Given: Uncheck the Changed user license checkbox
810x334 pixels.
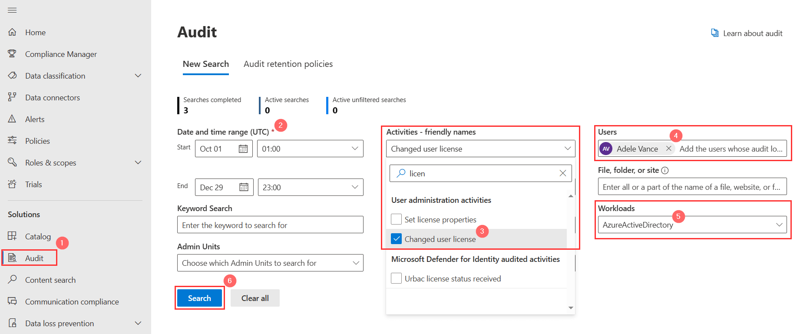Looking at the screenshot, I should tap(396, 239).
